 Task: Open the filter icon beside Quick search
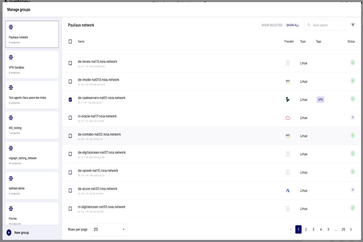[x=353, y=25]
